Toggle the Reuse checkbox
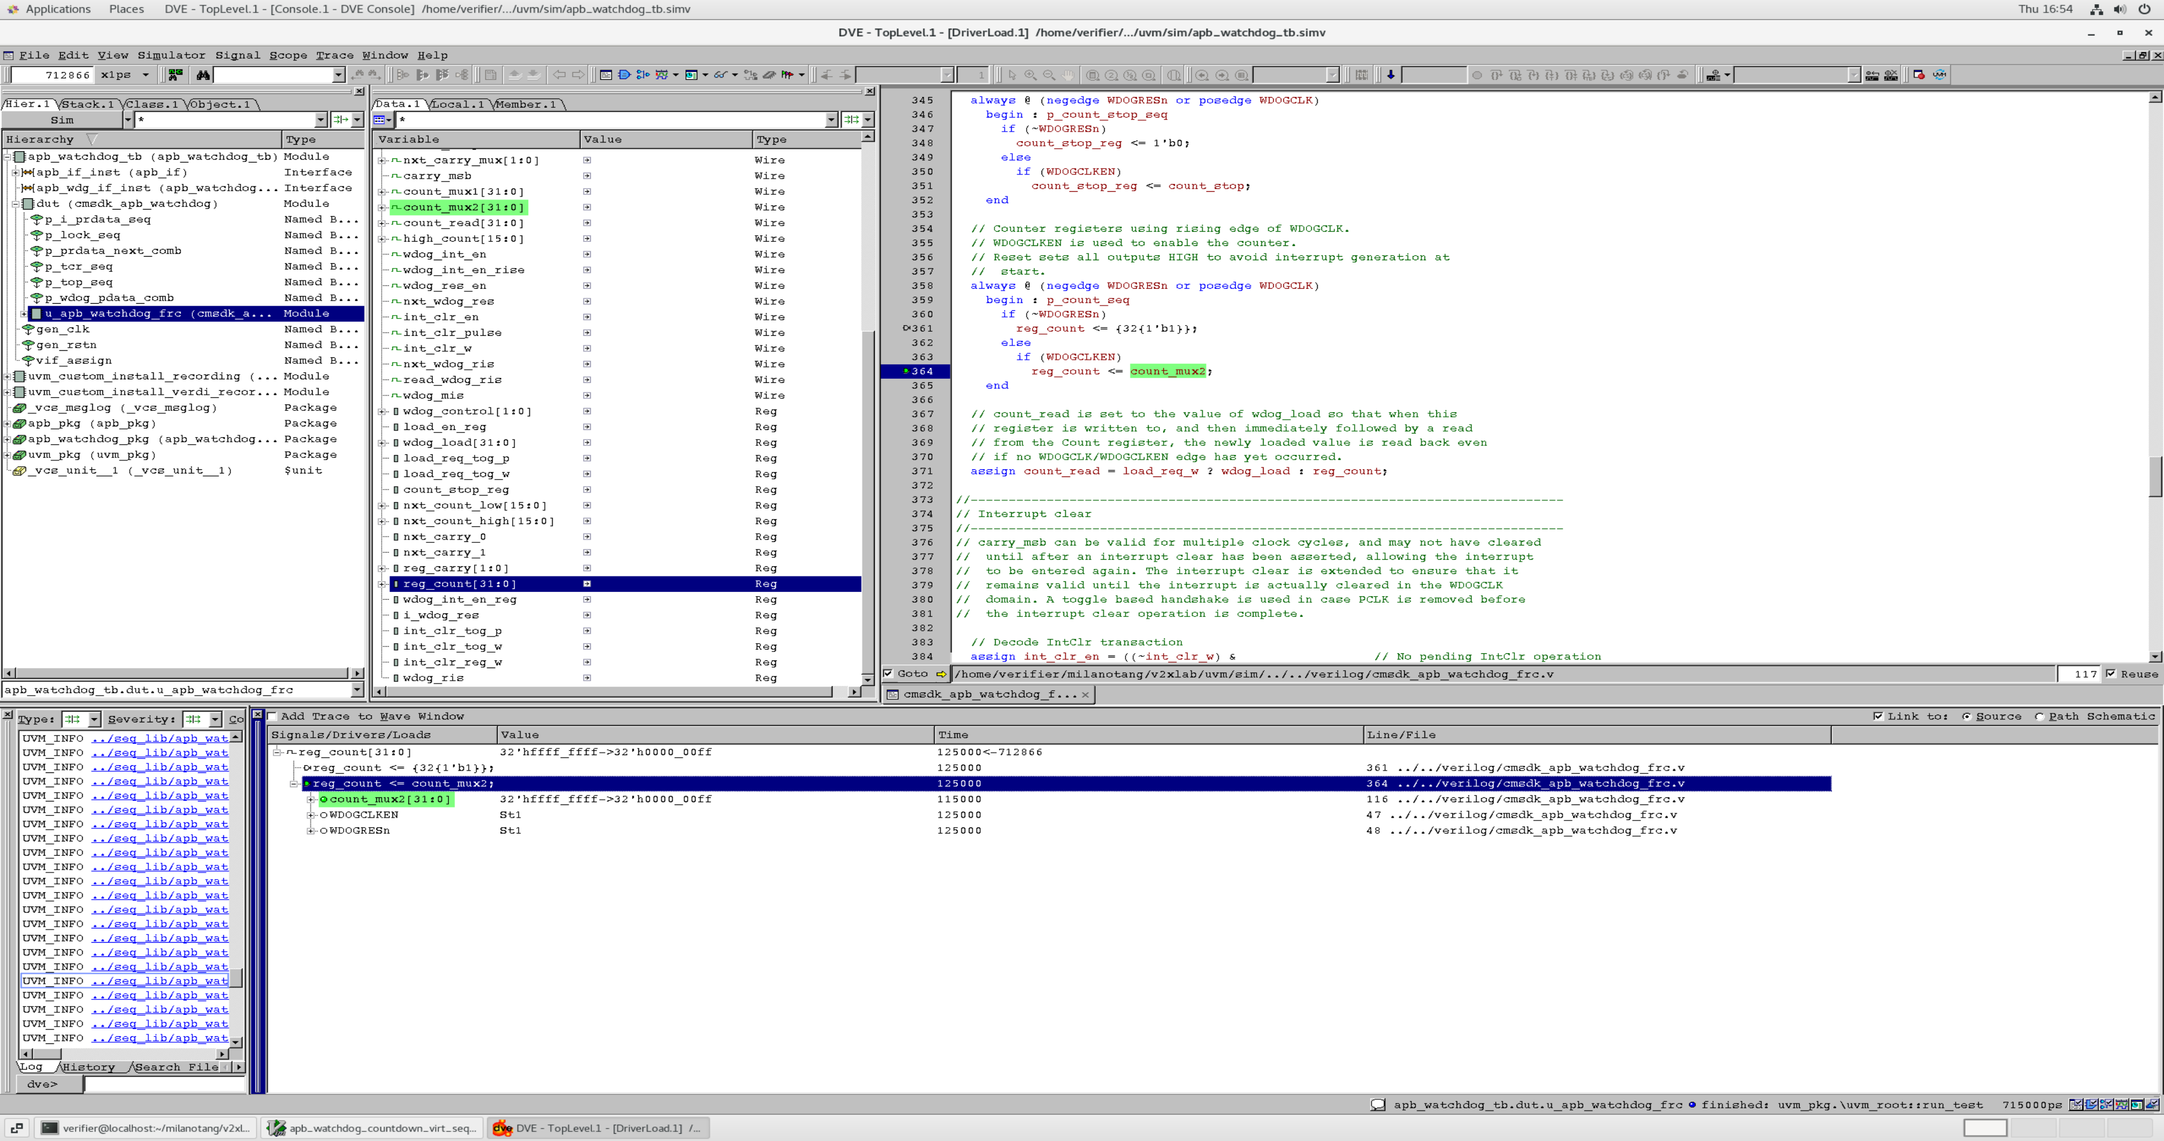 pos(2110,674)
